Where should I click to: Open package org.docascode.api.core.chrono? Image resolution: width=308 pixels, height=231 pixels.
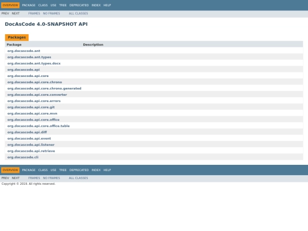point(35,82)
